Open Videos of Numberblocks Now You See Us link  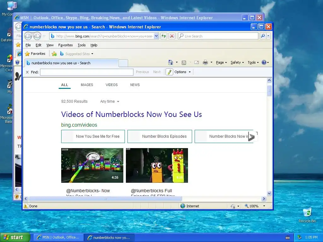132,114
